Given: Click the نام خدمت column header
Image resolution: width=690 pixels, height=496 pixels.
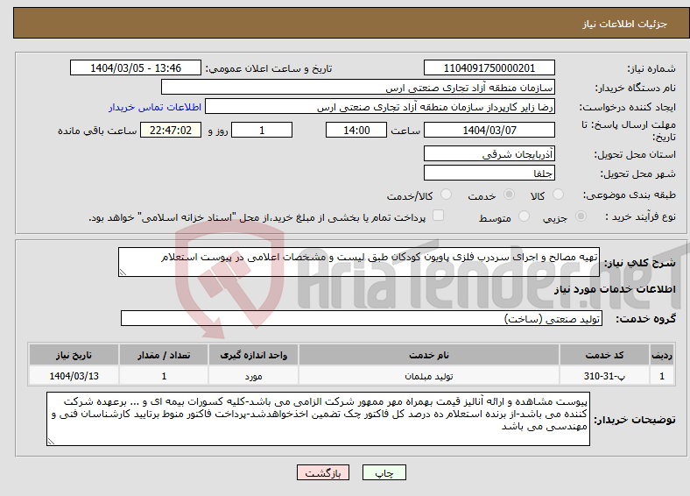Looking at the screenshot, I should (429, 355).
